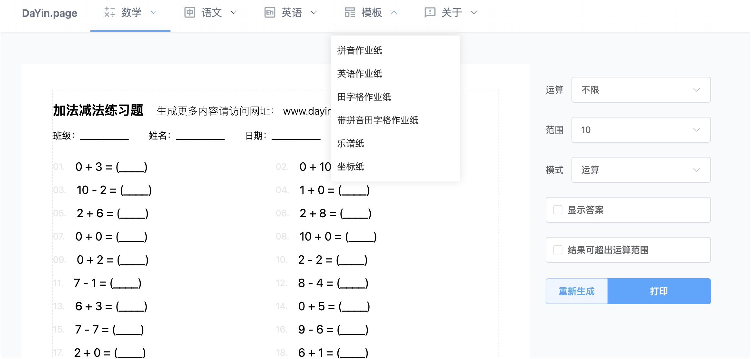Screen dimensions: 751x359
Task: Expand the 英语 menu chevron
Action: 314,13
